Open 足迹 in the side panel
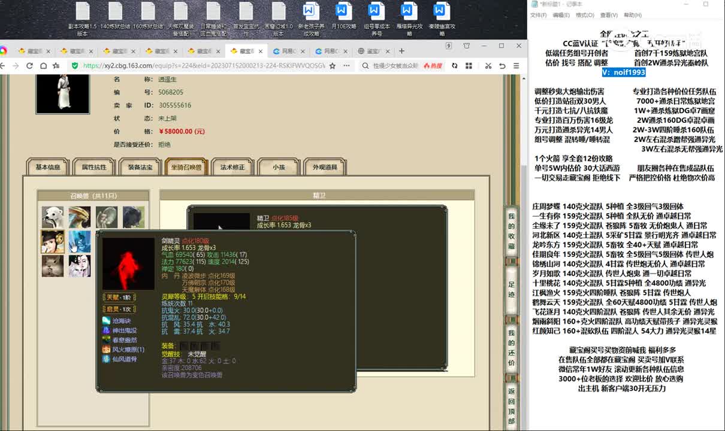 click(x=511, y=290)
